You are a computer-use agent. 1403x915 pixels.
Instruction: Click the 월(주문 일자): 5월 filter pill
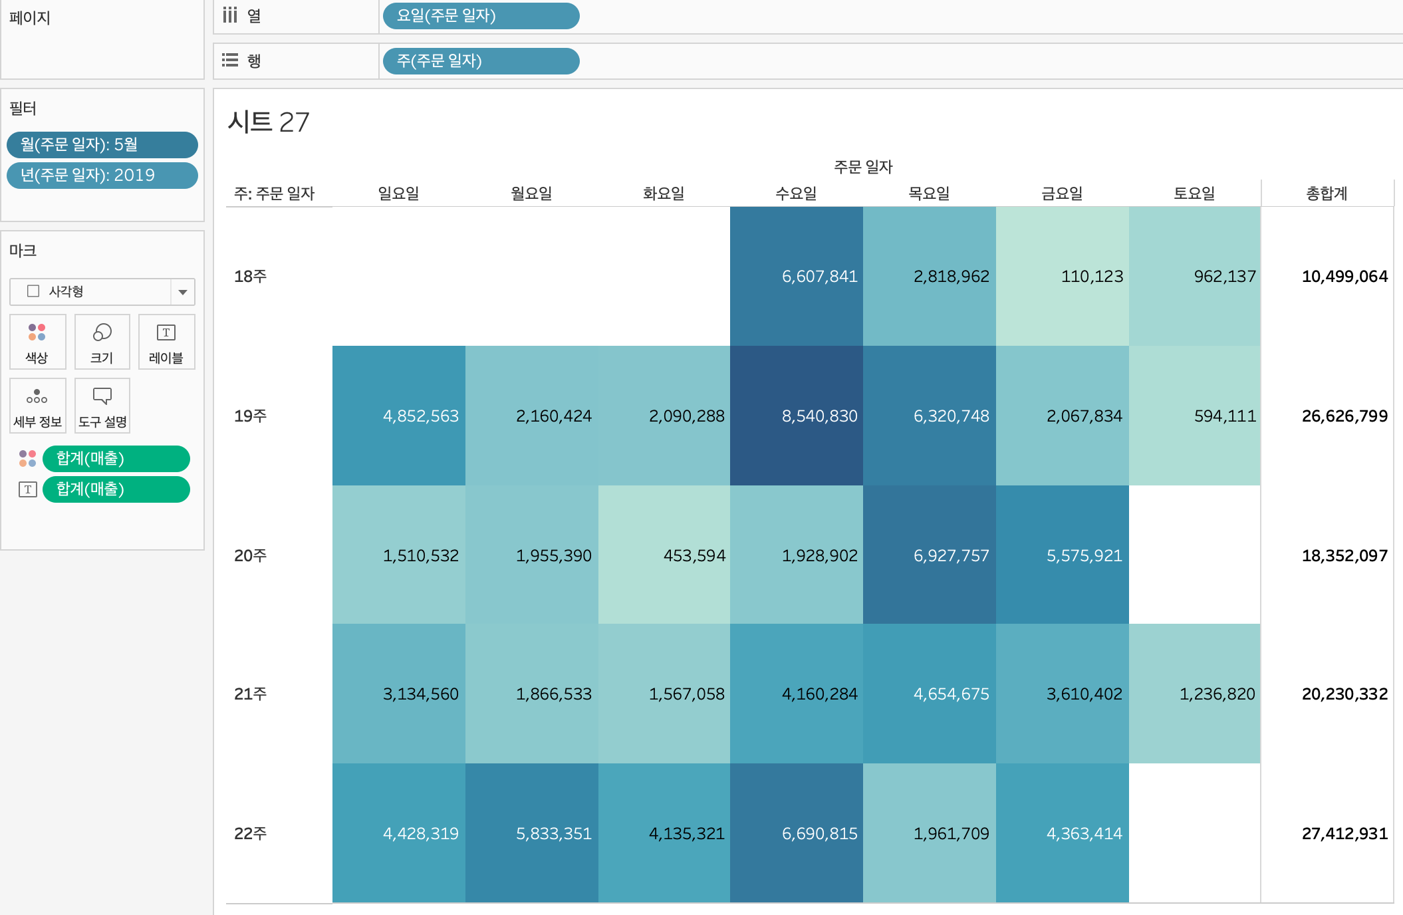102,145
